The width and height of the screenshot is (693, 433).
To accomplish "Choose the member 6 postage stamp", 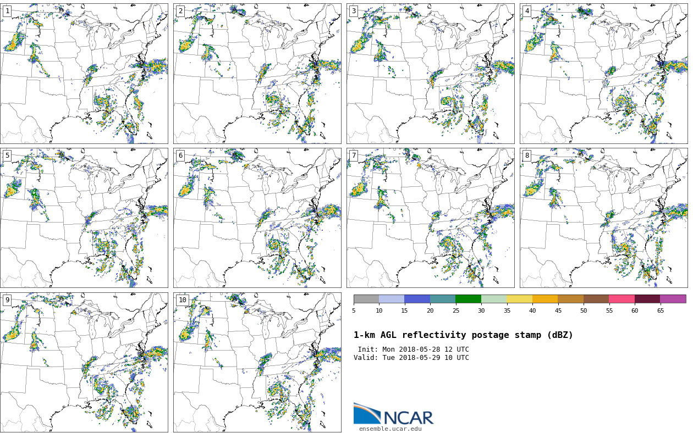I will (x=257, y=218).
